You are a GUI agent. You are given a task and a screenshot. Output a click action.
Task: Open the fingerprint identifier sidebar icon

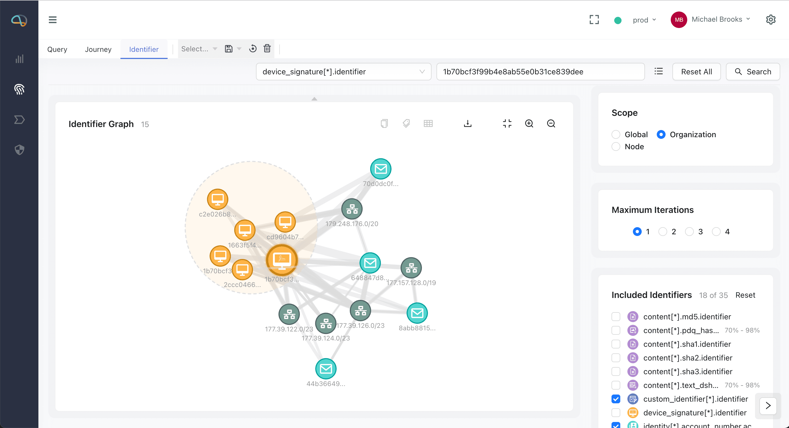19,89
